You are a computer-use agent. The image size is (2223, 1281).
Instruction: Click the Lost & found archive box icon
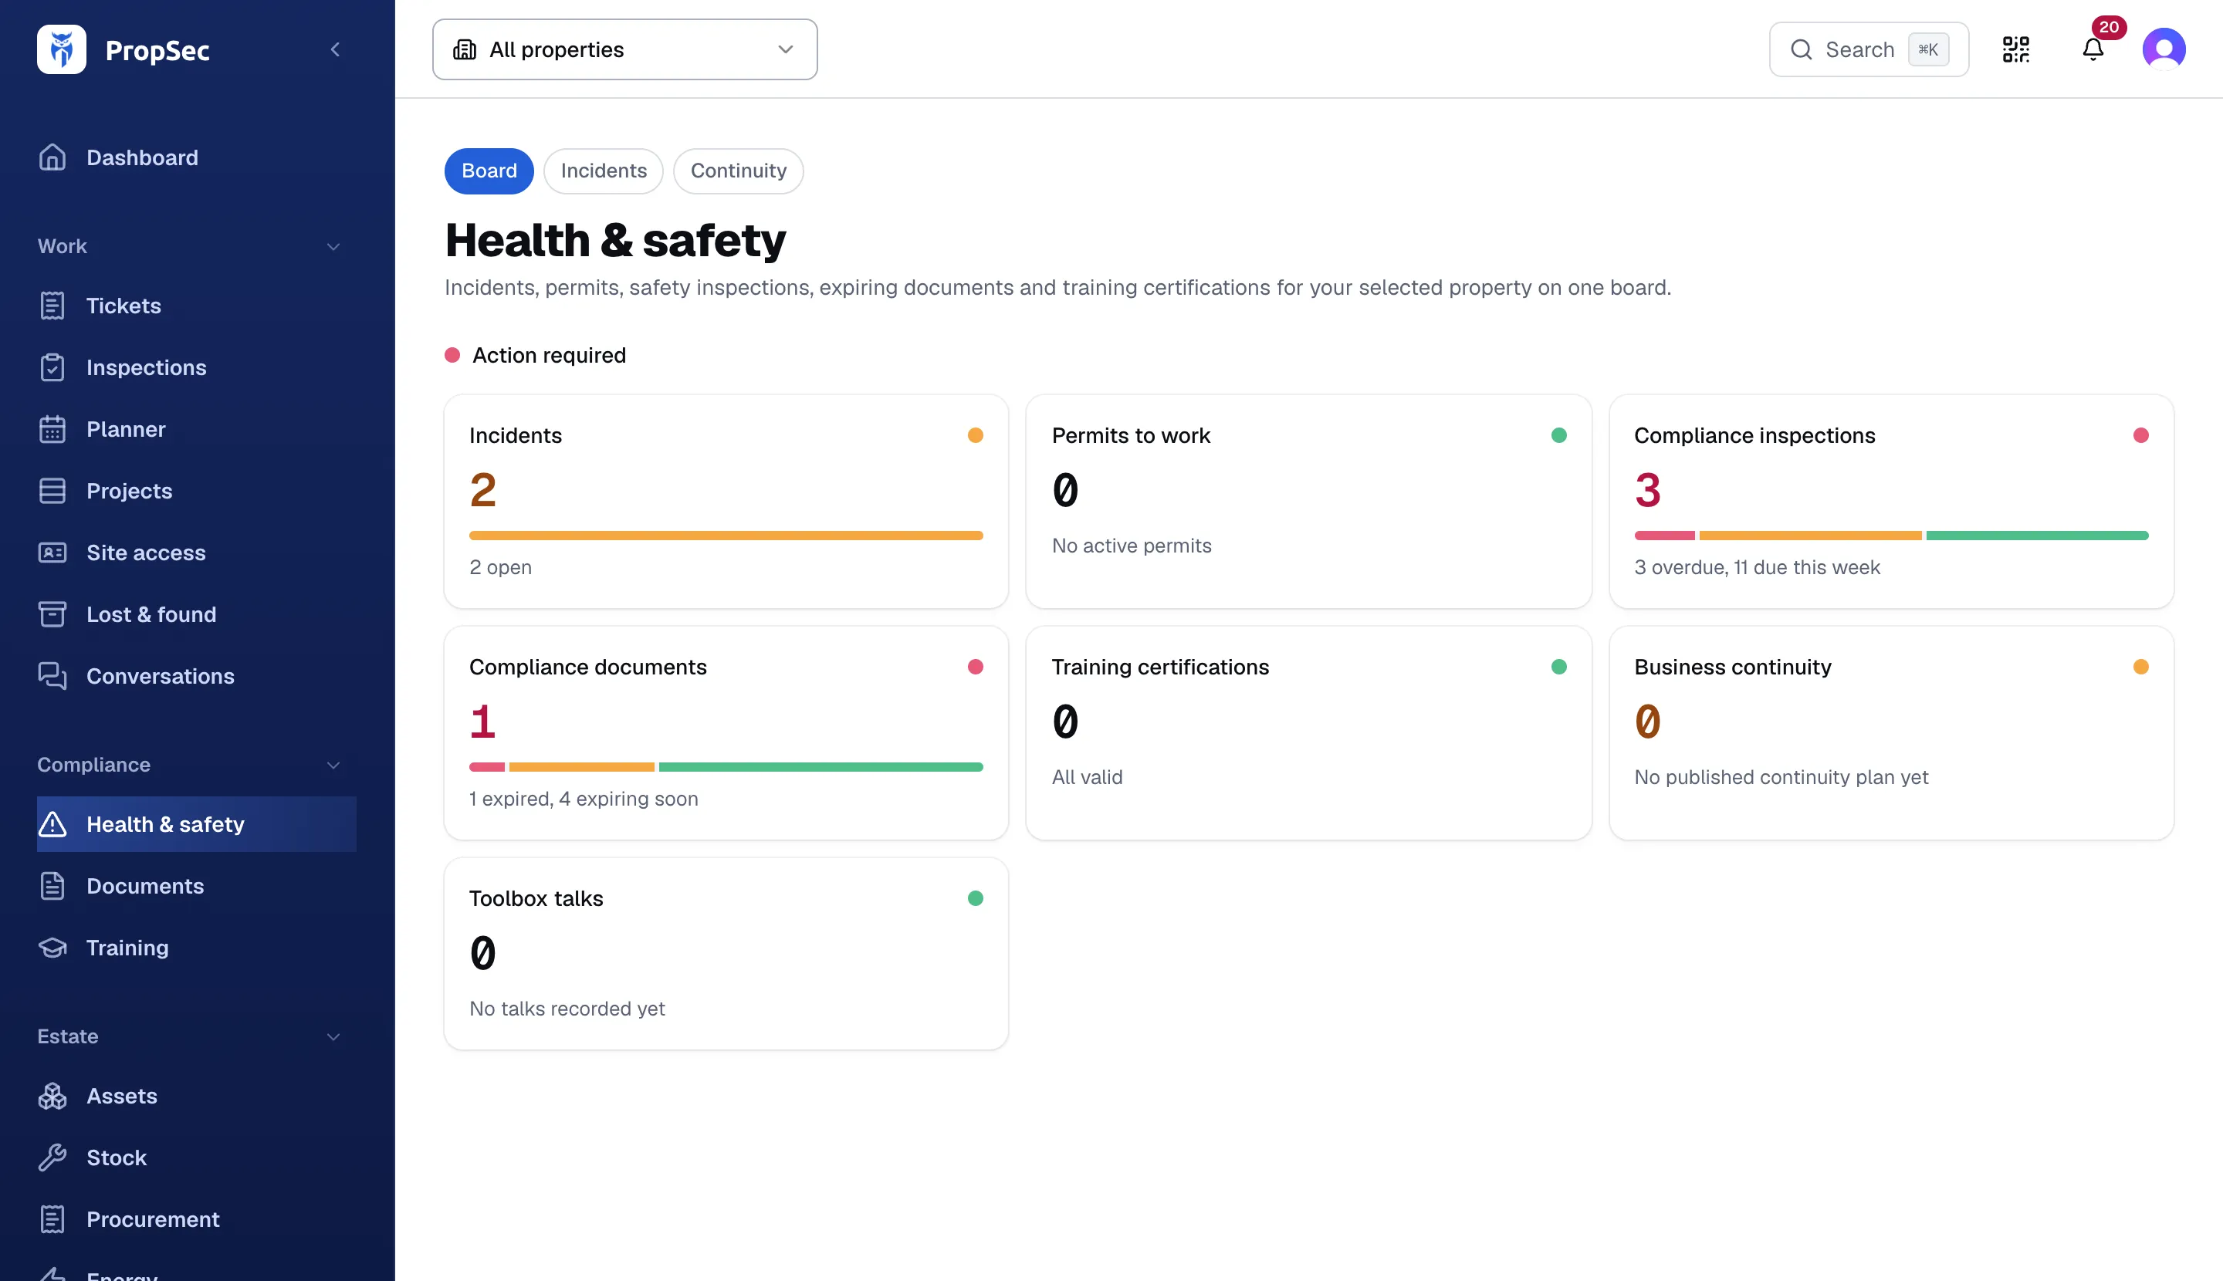click(52, 614)
